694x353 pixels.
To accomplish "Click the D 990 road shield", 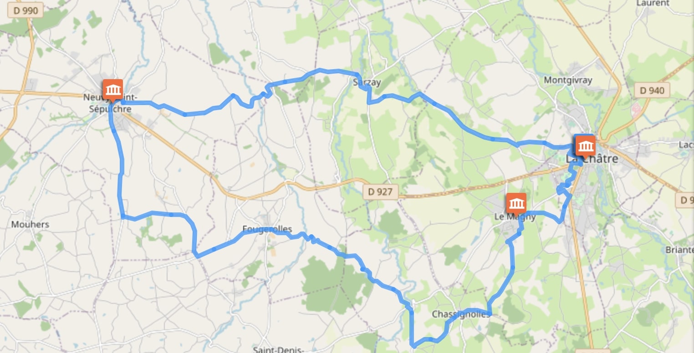I will coord(26,10).
